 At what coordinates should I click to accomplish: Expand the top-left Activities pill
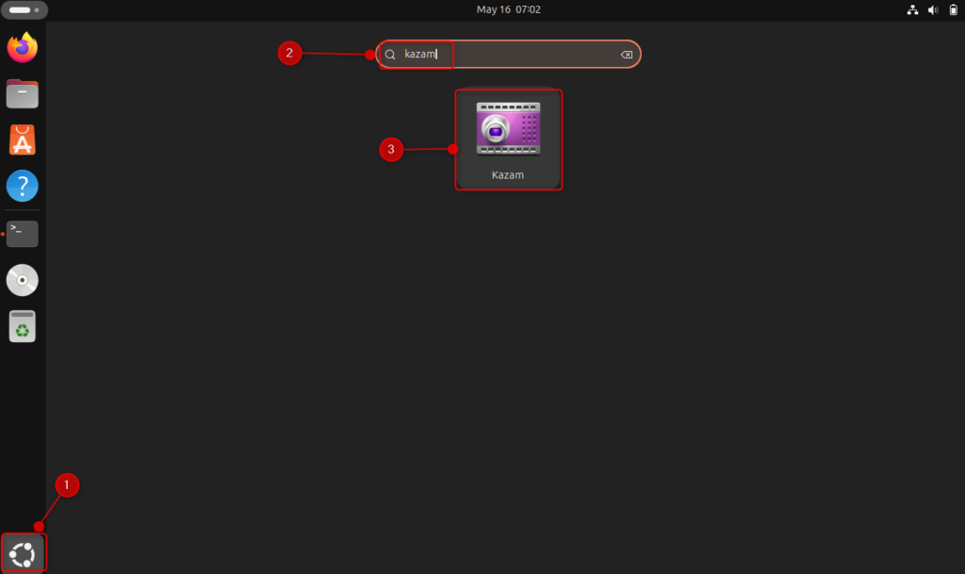(23, 9)
